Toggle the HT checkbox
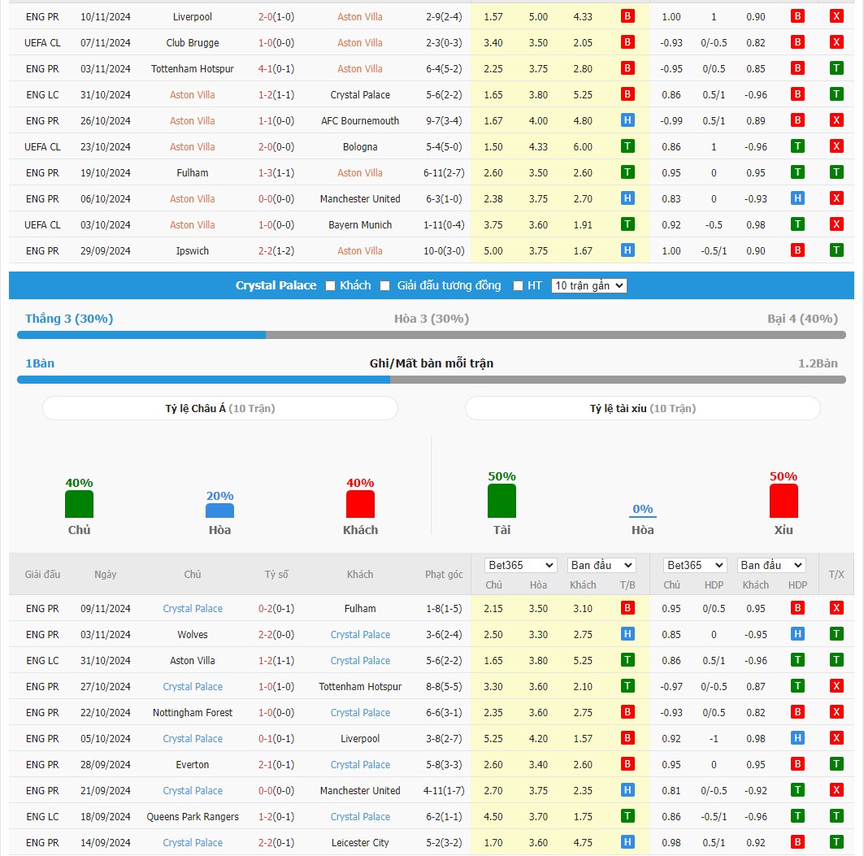864x856 pixels. [518, 285]
